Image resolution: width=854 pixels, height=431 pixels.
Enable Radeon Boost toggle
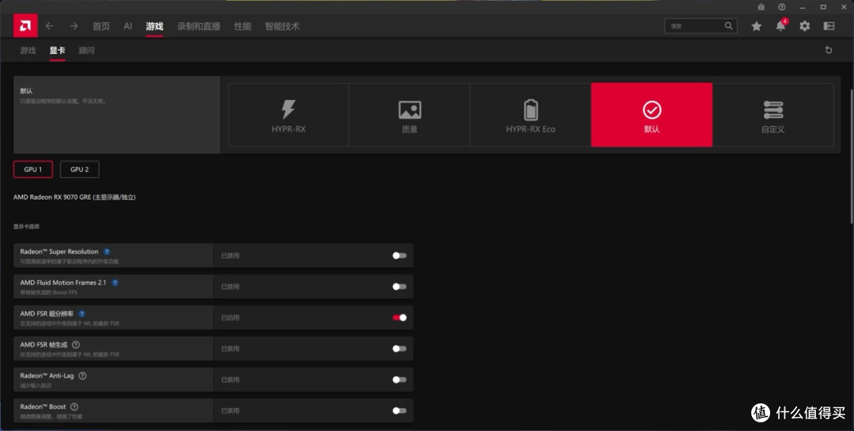point(399,410)
